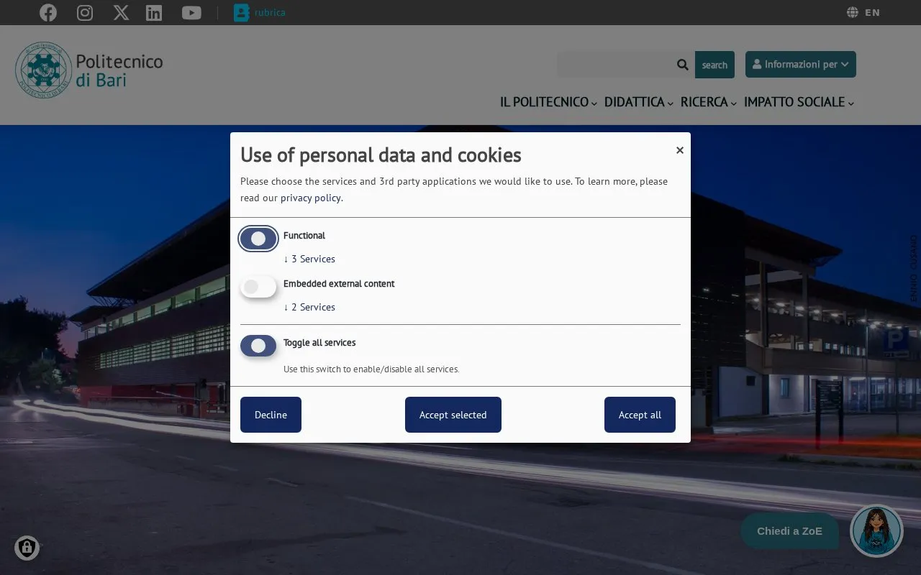This screenshot has height=575, width=921.
Task: Open the Instagram icon link
Action: point(85,12)
